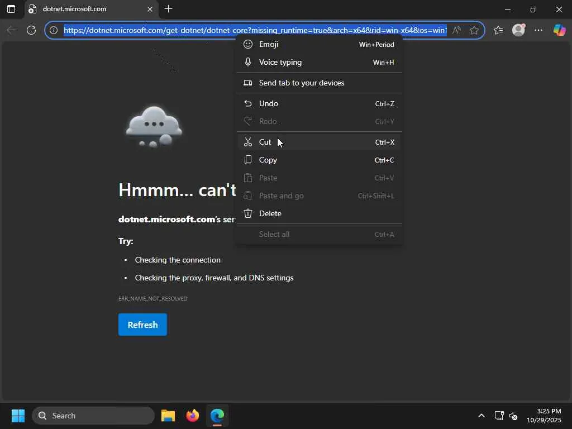Choose Emoji from the context menu
Viewport: 572px width, 429px height.
pos(319,45)
